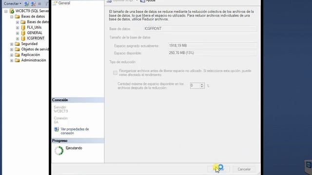312x175 pixels.
Task: Select the Administración tree label
Action: pos(34,60)
